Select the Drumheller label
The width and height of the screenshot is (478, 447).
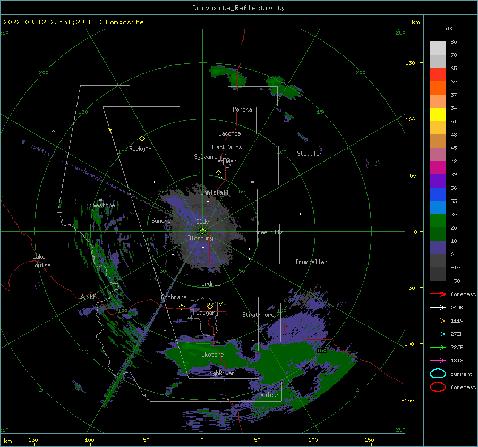coord(311,262)
